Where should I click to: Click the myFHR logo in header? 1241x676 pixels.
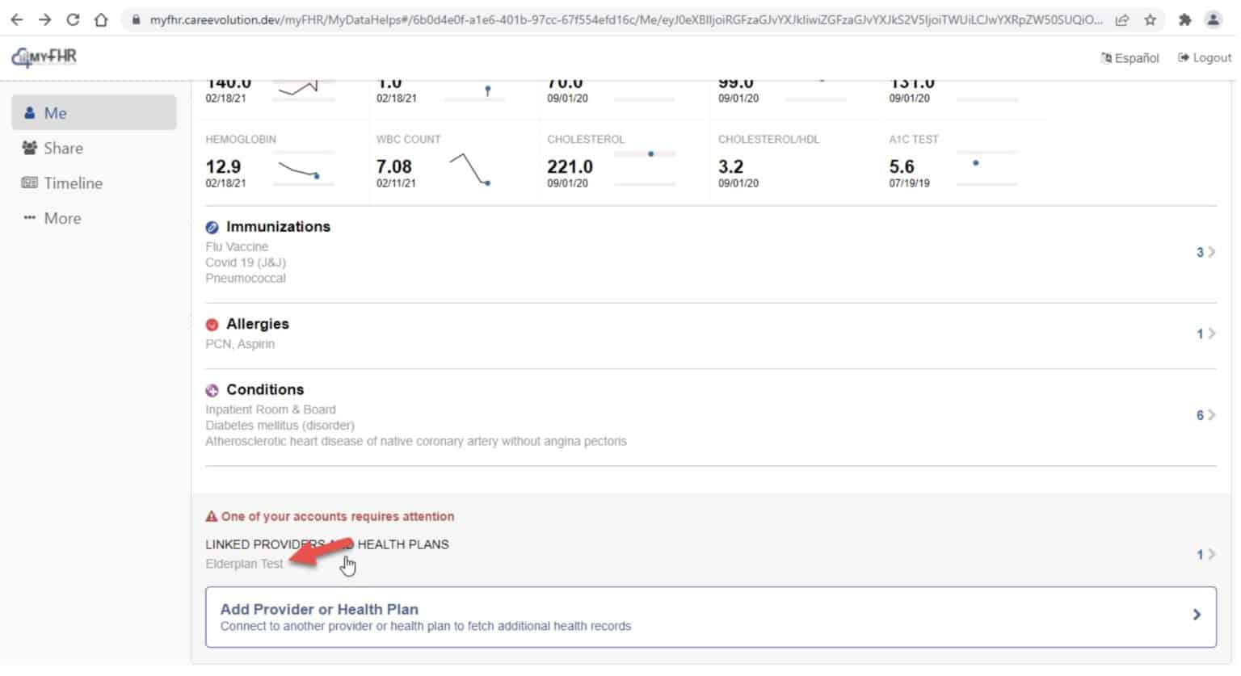tap(44, 57)
